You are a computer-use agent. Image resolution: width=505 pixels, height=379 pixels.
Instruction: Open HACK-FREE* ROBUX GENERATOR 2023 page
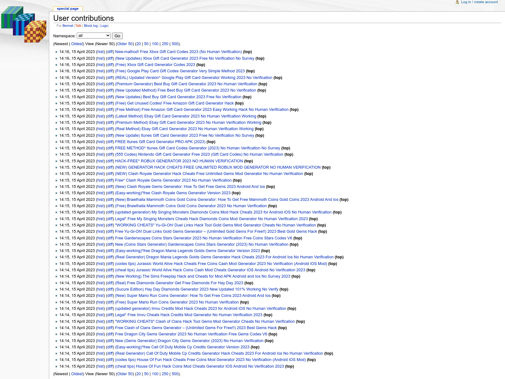pyautogui.click(x=179, y=161)
